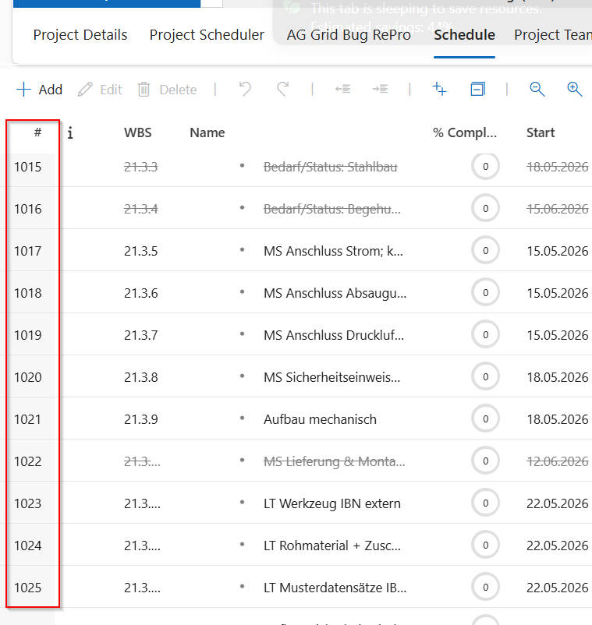Outdent the task using toolbar icon
Image resolution: width=592 pixels, height=625 pixels.
[x=342, y=90]
